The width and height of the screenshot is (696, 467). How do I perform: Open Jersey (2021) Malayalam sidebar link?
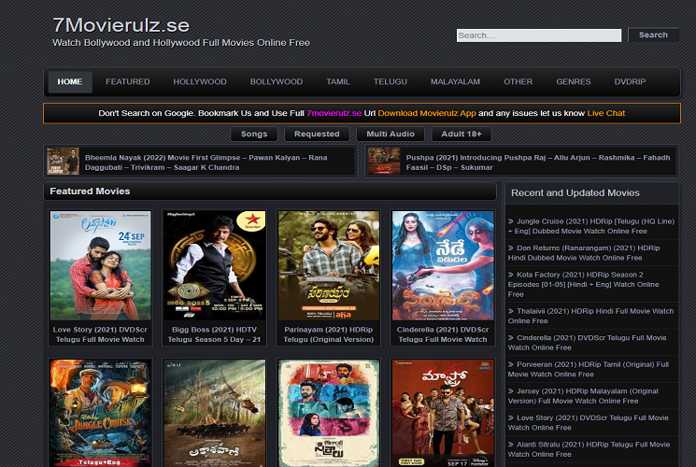(x=583, y=395)
